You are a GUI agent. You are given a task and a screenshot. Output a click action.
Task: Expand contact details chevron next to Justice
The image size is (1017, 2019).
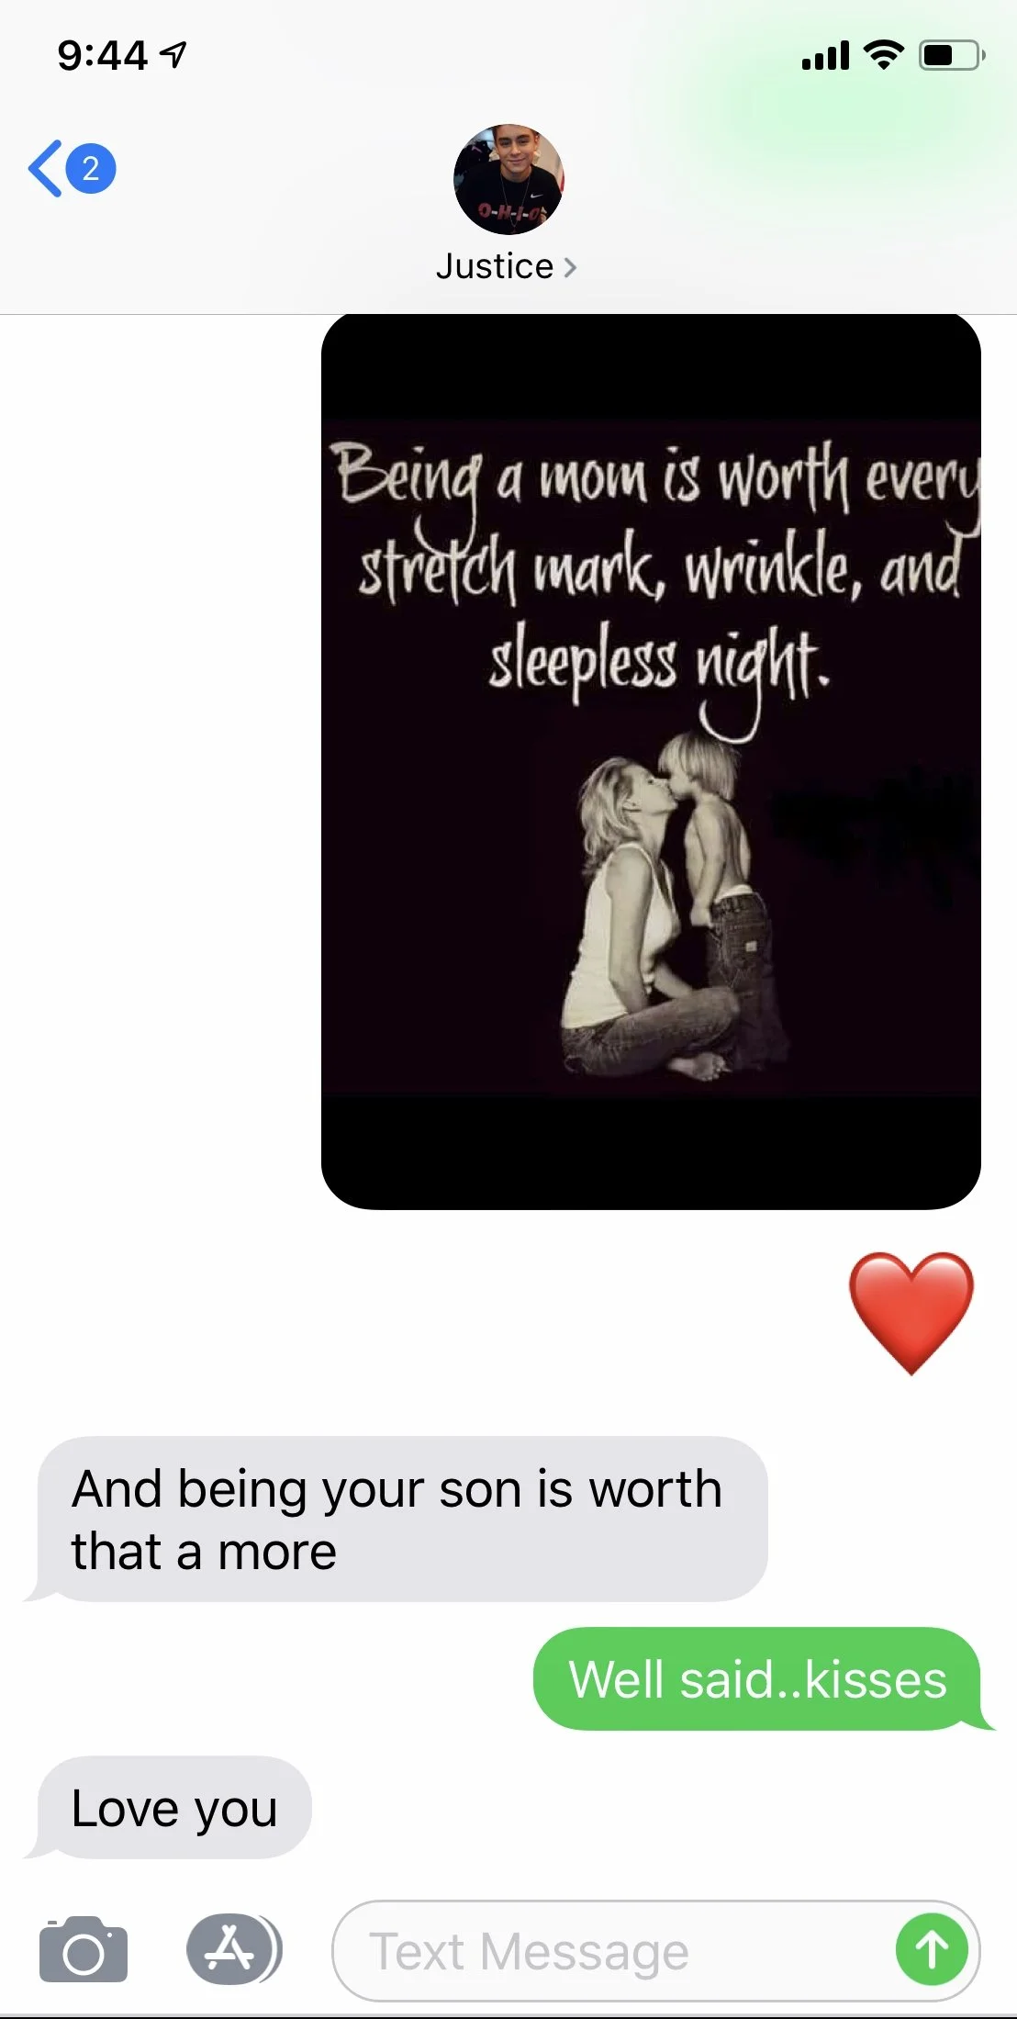[570, 267]
